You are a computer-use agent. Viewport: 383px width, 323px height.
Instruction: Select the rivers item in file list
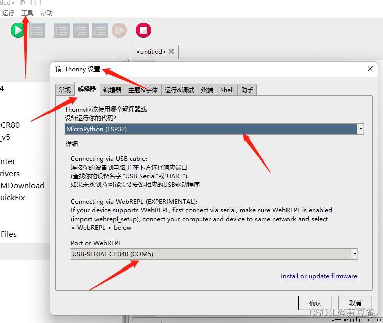pyautogui.click(x=10, y=174)
